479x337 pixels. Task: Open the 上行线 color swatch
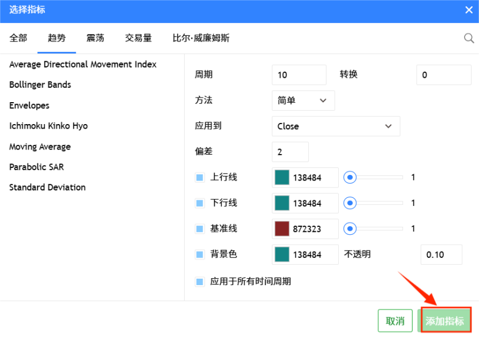282,178
